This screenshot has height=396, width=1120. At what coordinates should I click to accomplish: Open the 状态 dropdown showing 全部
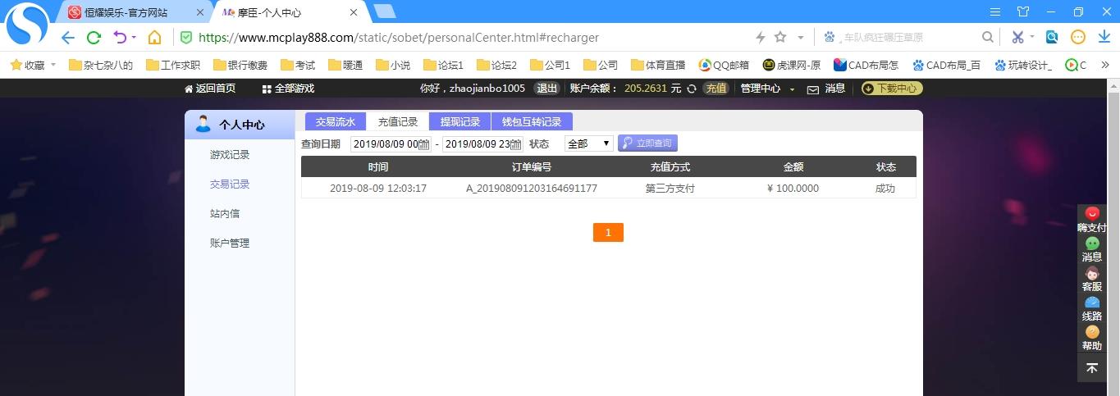[588, 143]
